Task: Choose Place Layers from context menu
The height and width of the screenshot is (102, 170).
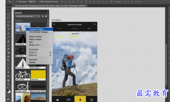Action: pyautogui.click(x=39, y=39)
